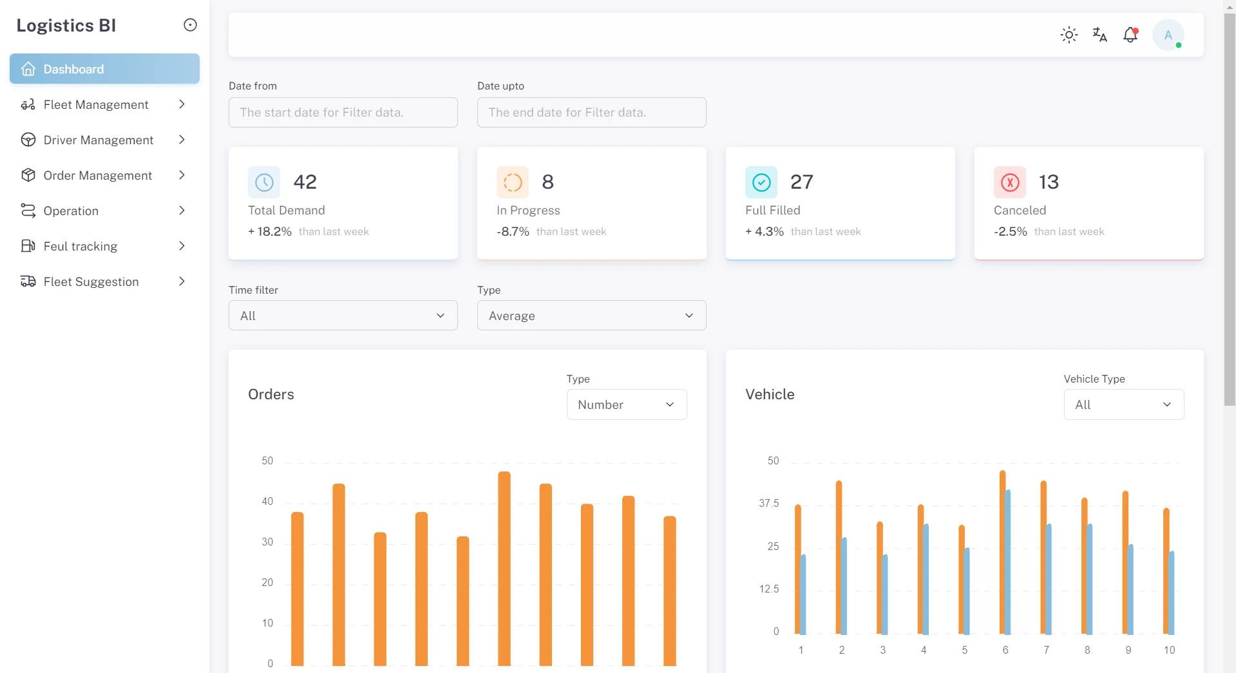Screen dimensions: 1236x673
Task: Open Order Management menu item
Action: point(104,175)
